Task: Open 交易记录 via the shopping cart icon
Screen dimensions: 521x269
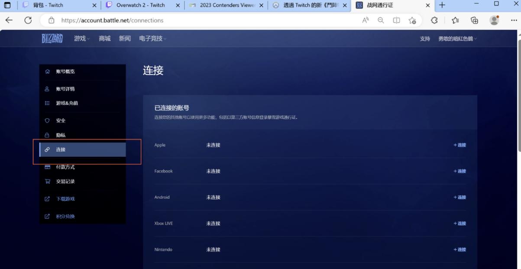Action: pos(47,181)
